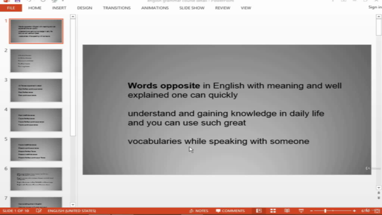Switch to the HOME ribbon tab

[x=35, y=8]
